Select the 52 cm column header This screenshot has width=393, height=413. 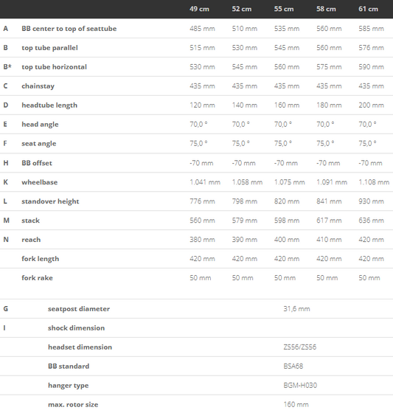[242, 9]
